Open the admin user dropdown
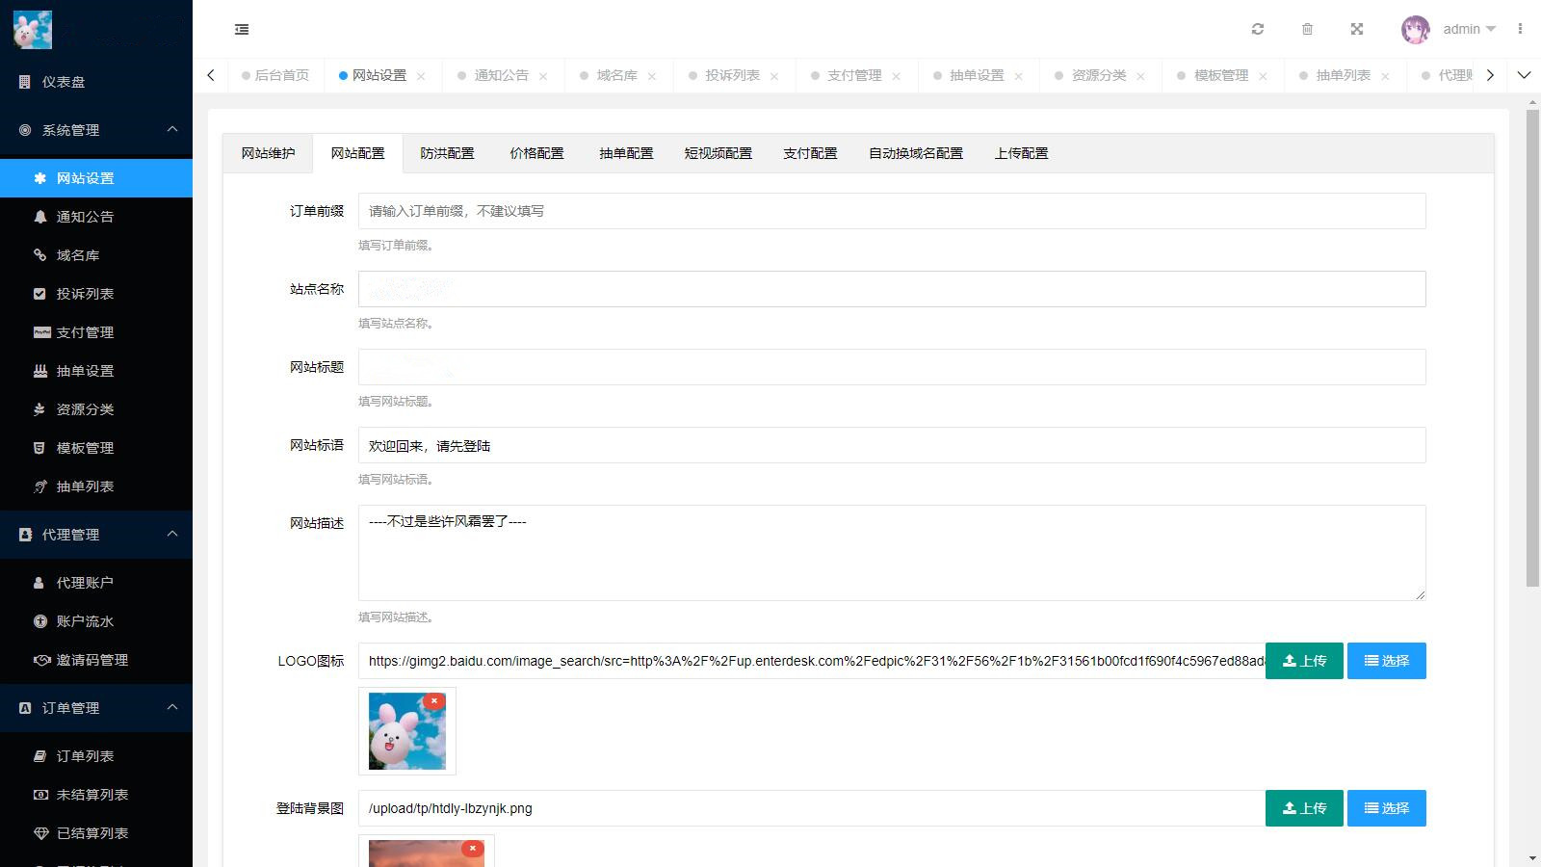This screenshot has height=867, width=1541. (1469, 29)
